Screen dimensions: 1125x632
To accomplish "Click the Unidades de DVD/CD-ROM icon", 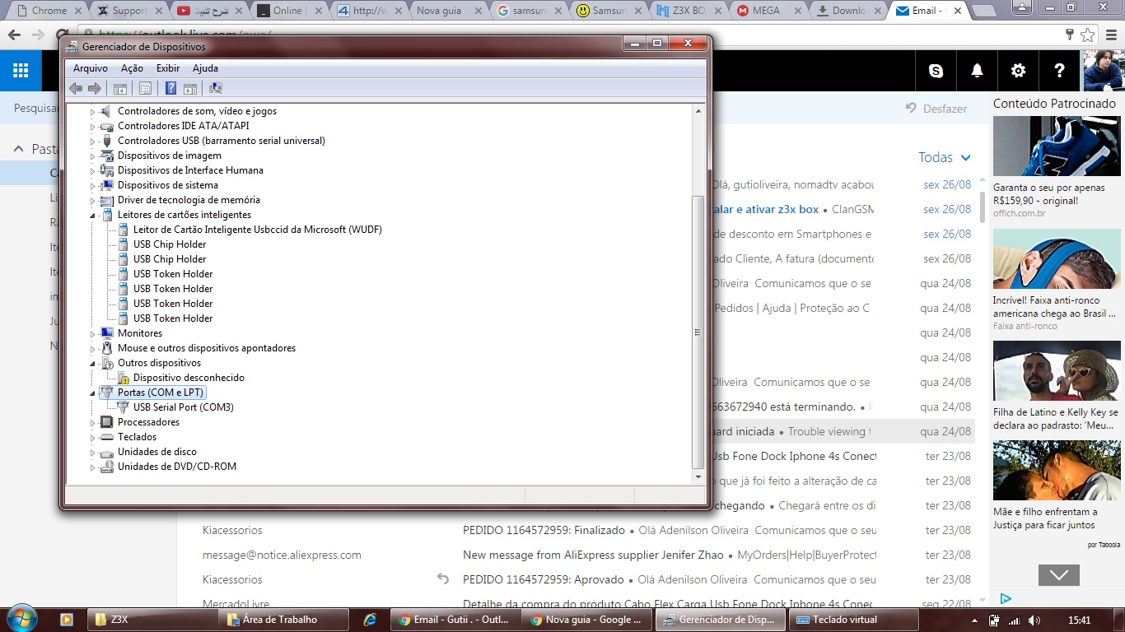I will click(106, 467).
